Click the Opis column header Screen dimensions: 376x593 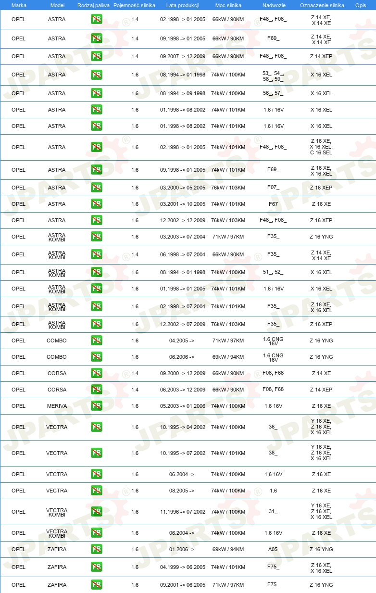361,5
